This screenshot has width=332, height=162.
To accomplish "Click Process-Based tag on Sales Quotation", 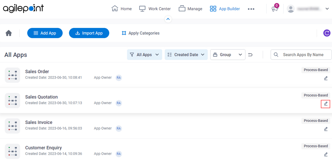I will 316,95.
